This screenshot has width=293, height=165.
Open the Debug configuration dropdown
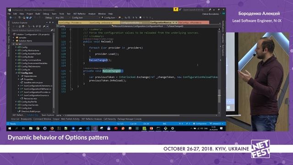pyautogui.click(x=49, y=17)
